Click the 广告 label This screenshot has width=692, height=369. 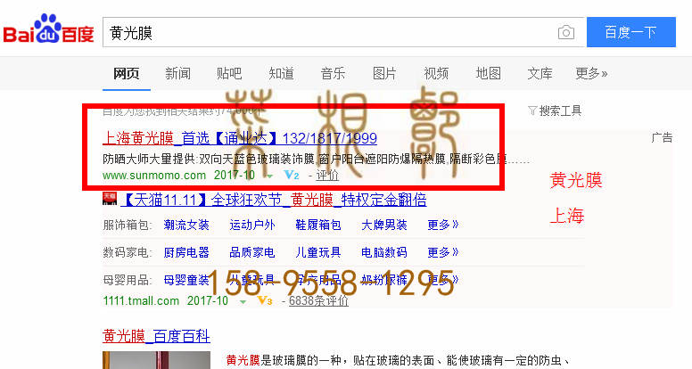tap(662, 137)
